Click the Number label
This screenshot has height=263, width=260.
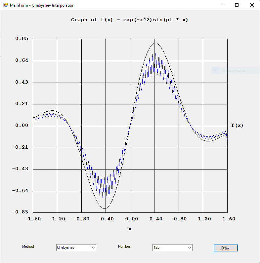(x=124, y=246)
